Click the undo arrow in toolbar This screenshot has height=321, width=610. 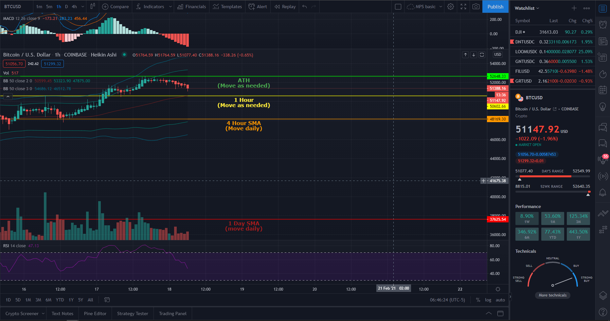pos(305,7)
